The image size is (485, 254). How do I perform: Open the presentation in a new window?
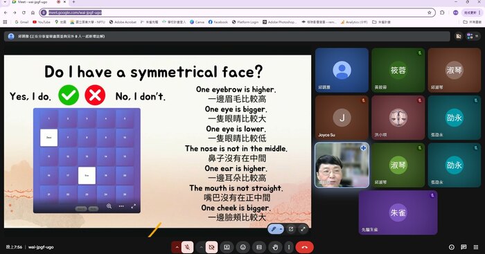tap(291, 229)
